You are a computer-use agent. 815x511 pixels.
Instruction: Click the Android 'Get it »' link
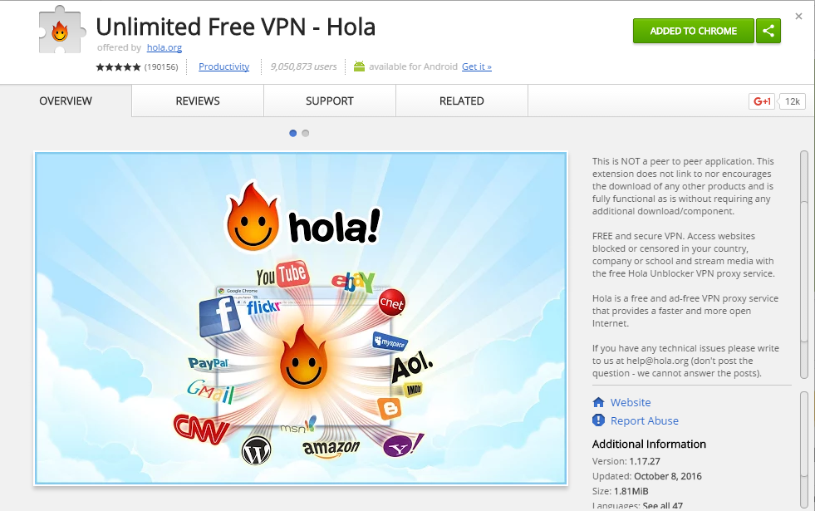[477, 66]
